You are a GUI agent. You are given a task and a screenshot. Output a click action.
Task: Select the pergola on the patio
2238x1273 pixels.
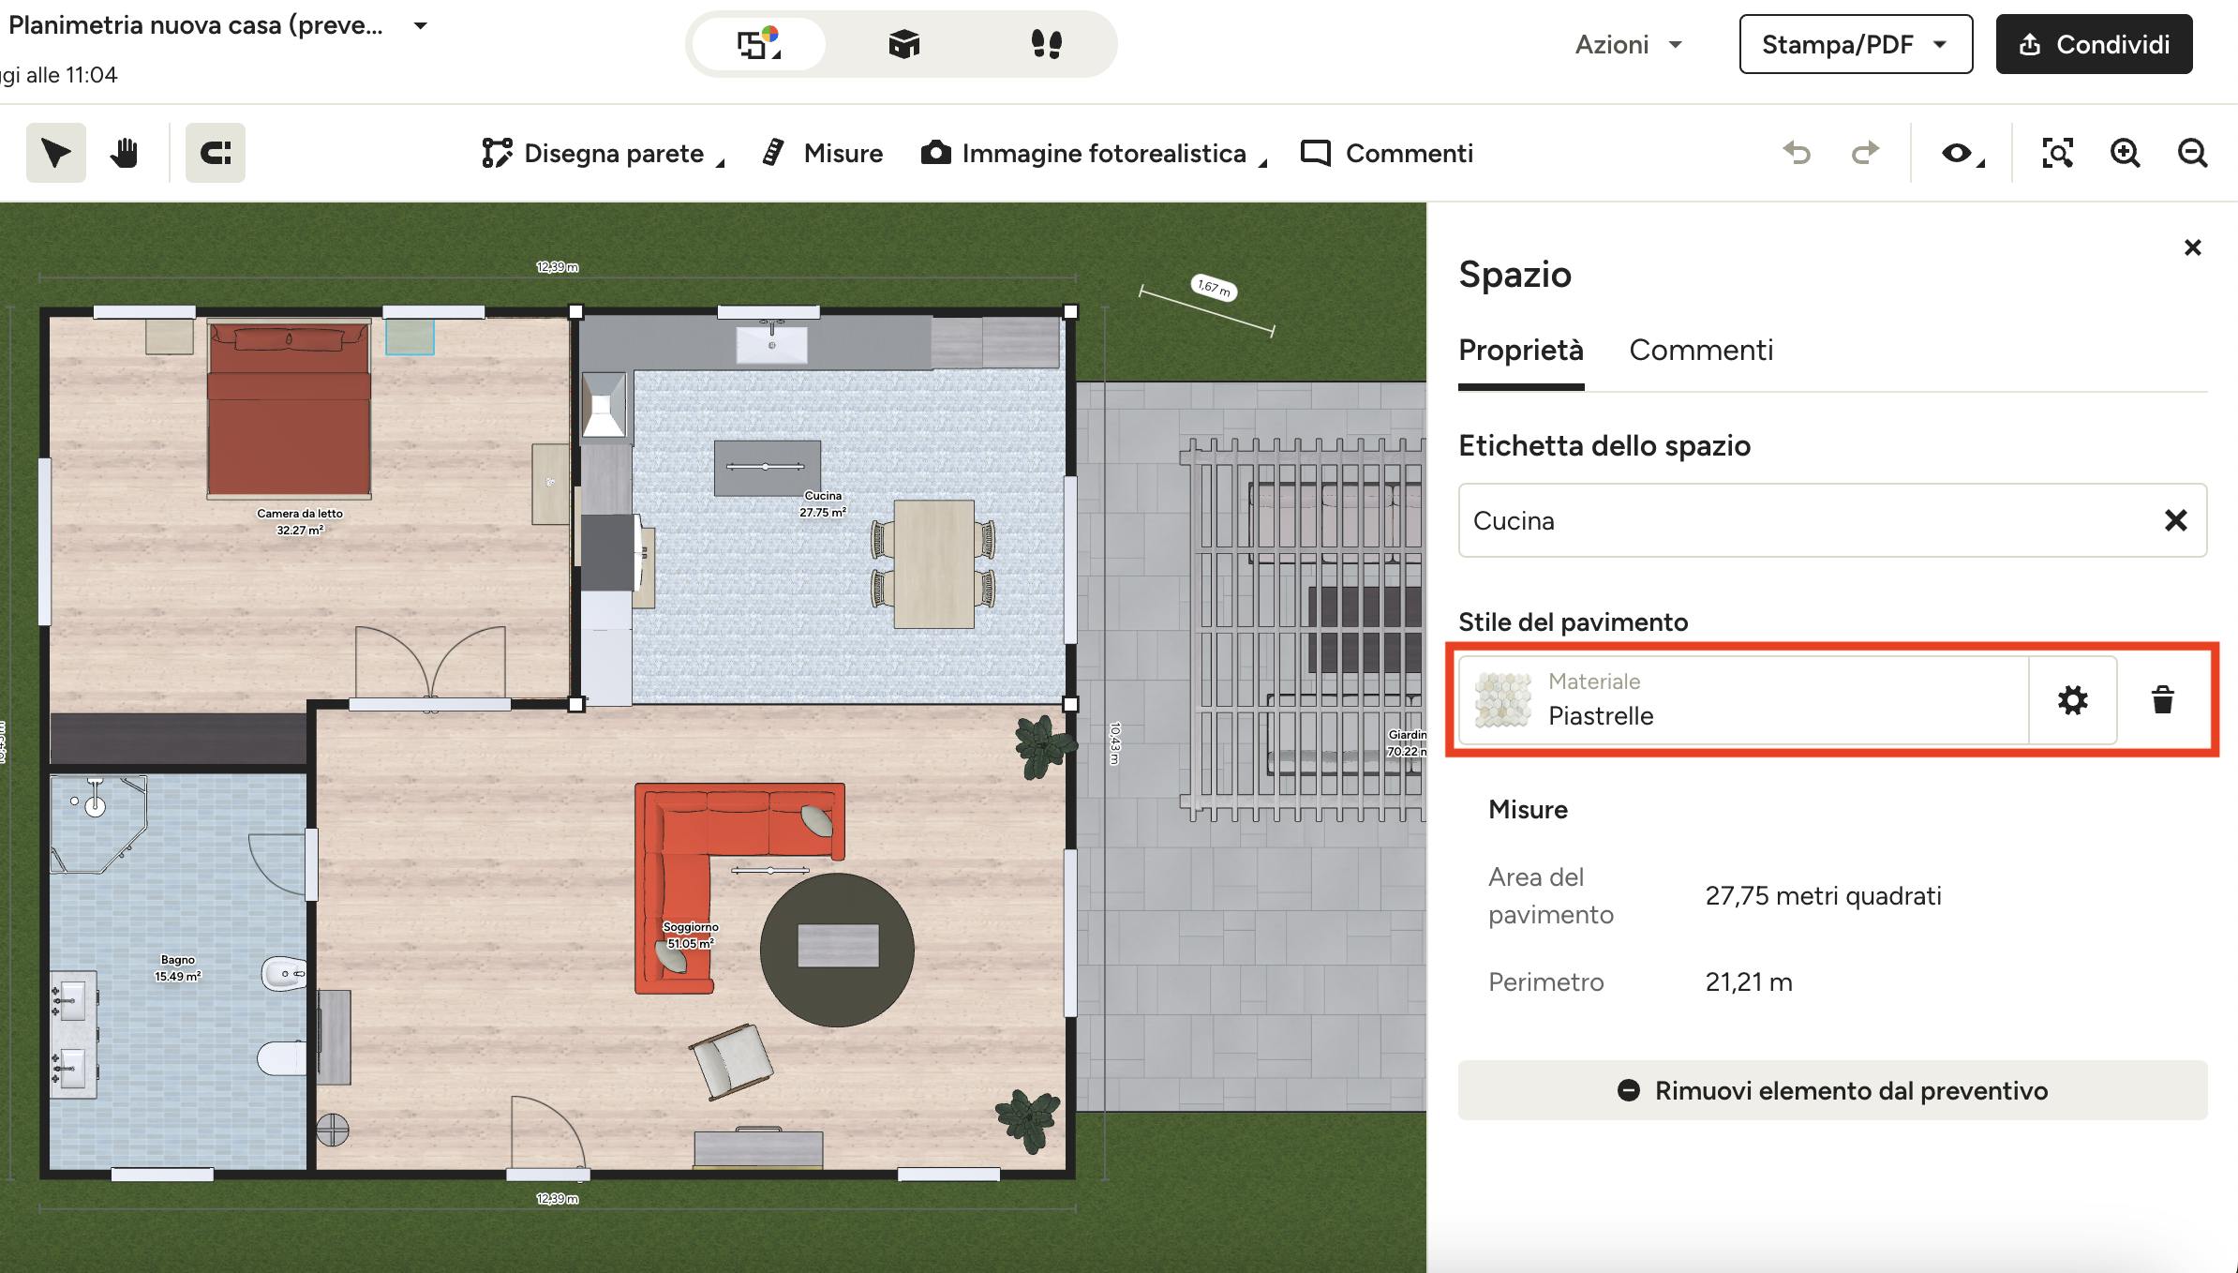1303,629
